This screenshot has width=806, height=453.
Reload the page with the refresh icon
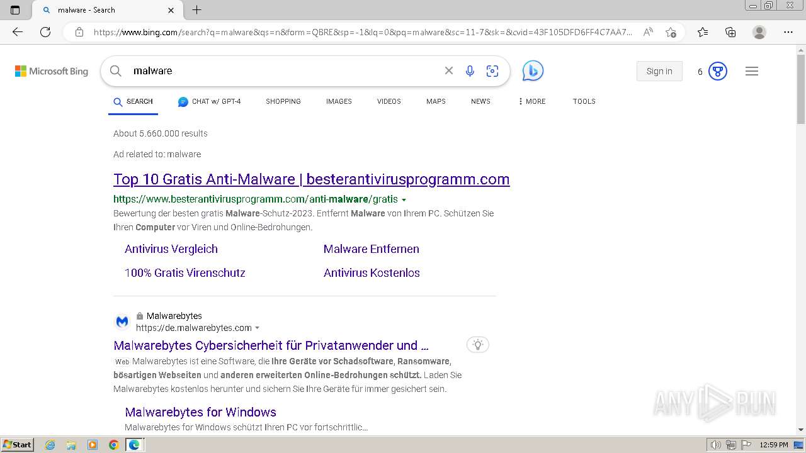[45, 32]
